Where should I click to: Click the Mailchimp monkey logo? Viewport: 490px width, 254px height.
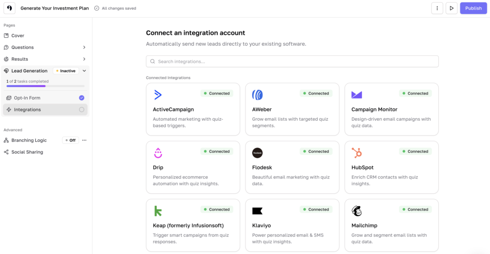coord(356,211)
